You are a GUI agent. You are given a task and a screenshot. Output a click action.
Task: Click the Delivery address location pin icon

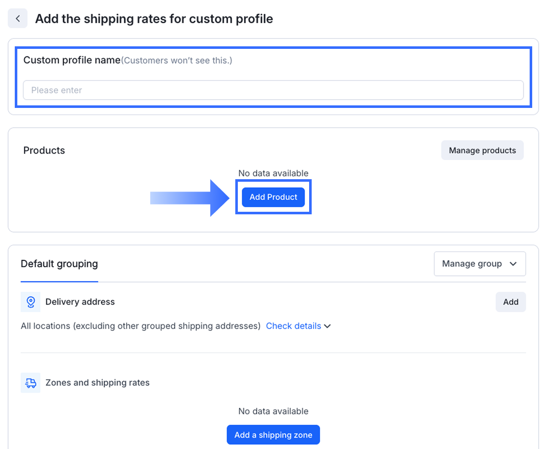tap(31, 302)
